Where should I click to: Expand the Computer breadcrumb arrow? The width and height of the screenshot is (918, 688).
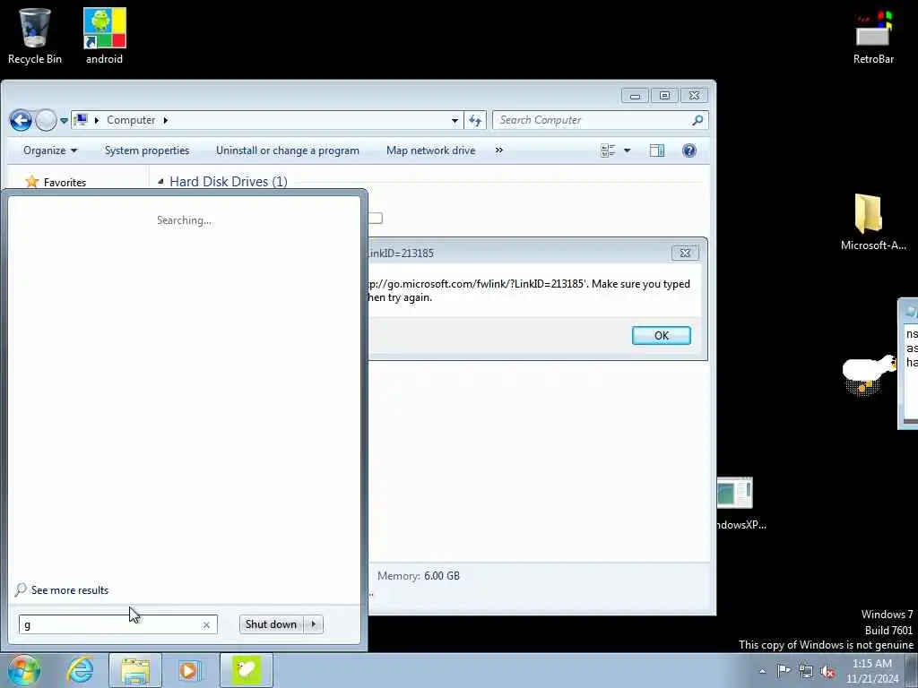[166, 120]
